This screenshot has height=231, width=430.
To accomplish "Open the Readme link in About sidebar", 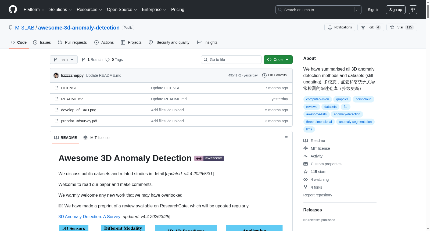I will point(314,141).
